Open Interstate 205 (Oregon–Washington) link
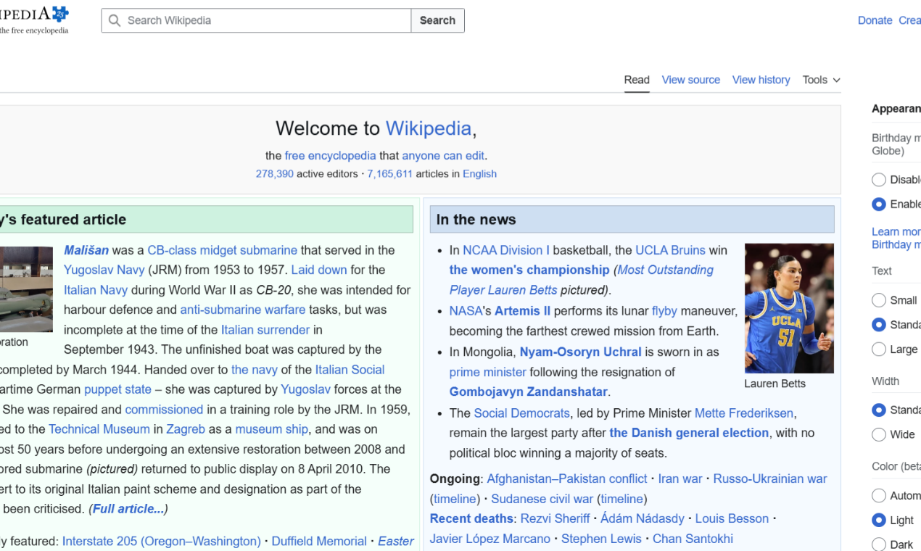The width and height of the screenshot is (921, 551). 162,541
